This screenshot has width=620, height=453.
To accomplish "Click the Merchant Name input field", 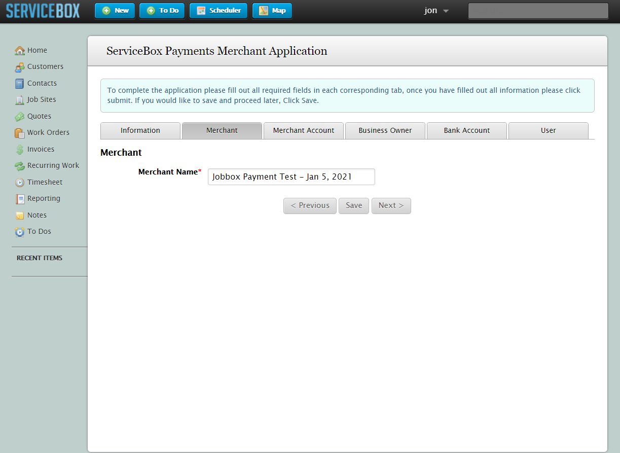I will tap(291, 177).
